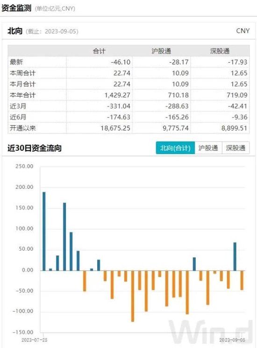The height and width of the screenshot is (348, 257).
Task: Click the -9.36 cell
Action: pyautogui.click(x=240, y=117)
